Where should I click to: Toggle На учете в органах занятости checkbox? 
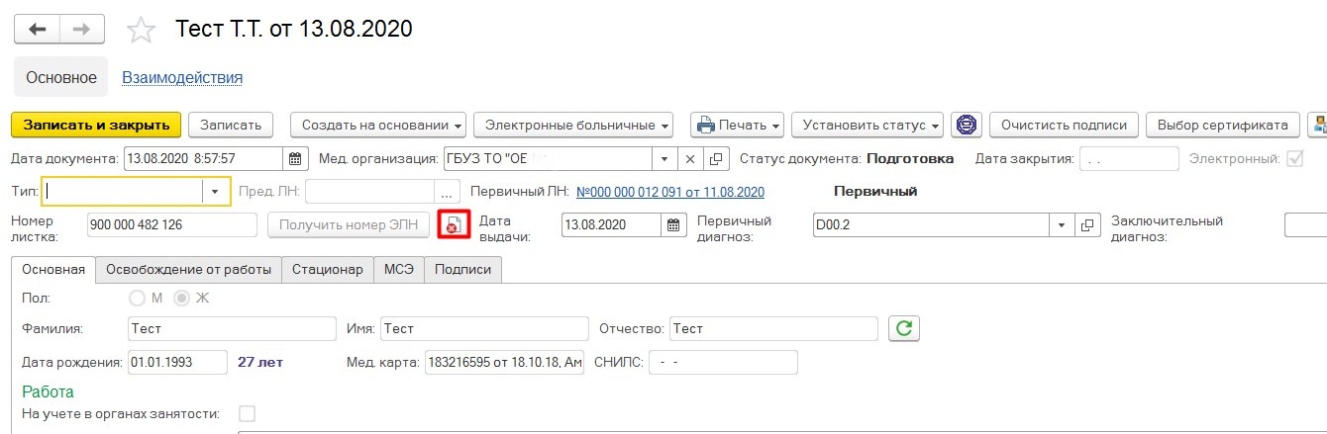click(x=247, y=413)
